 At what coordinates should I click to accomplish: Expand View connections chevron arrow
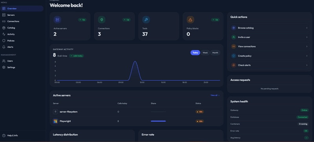(307, 46)
